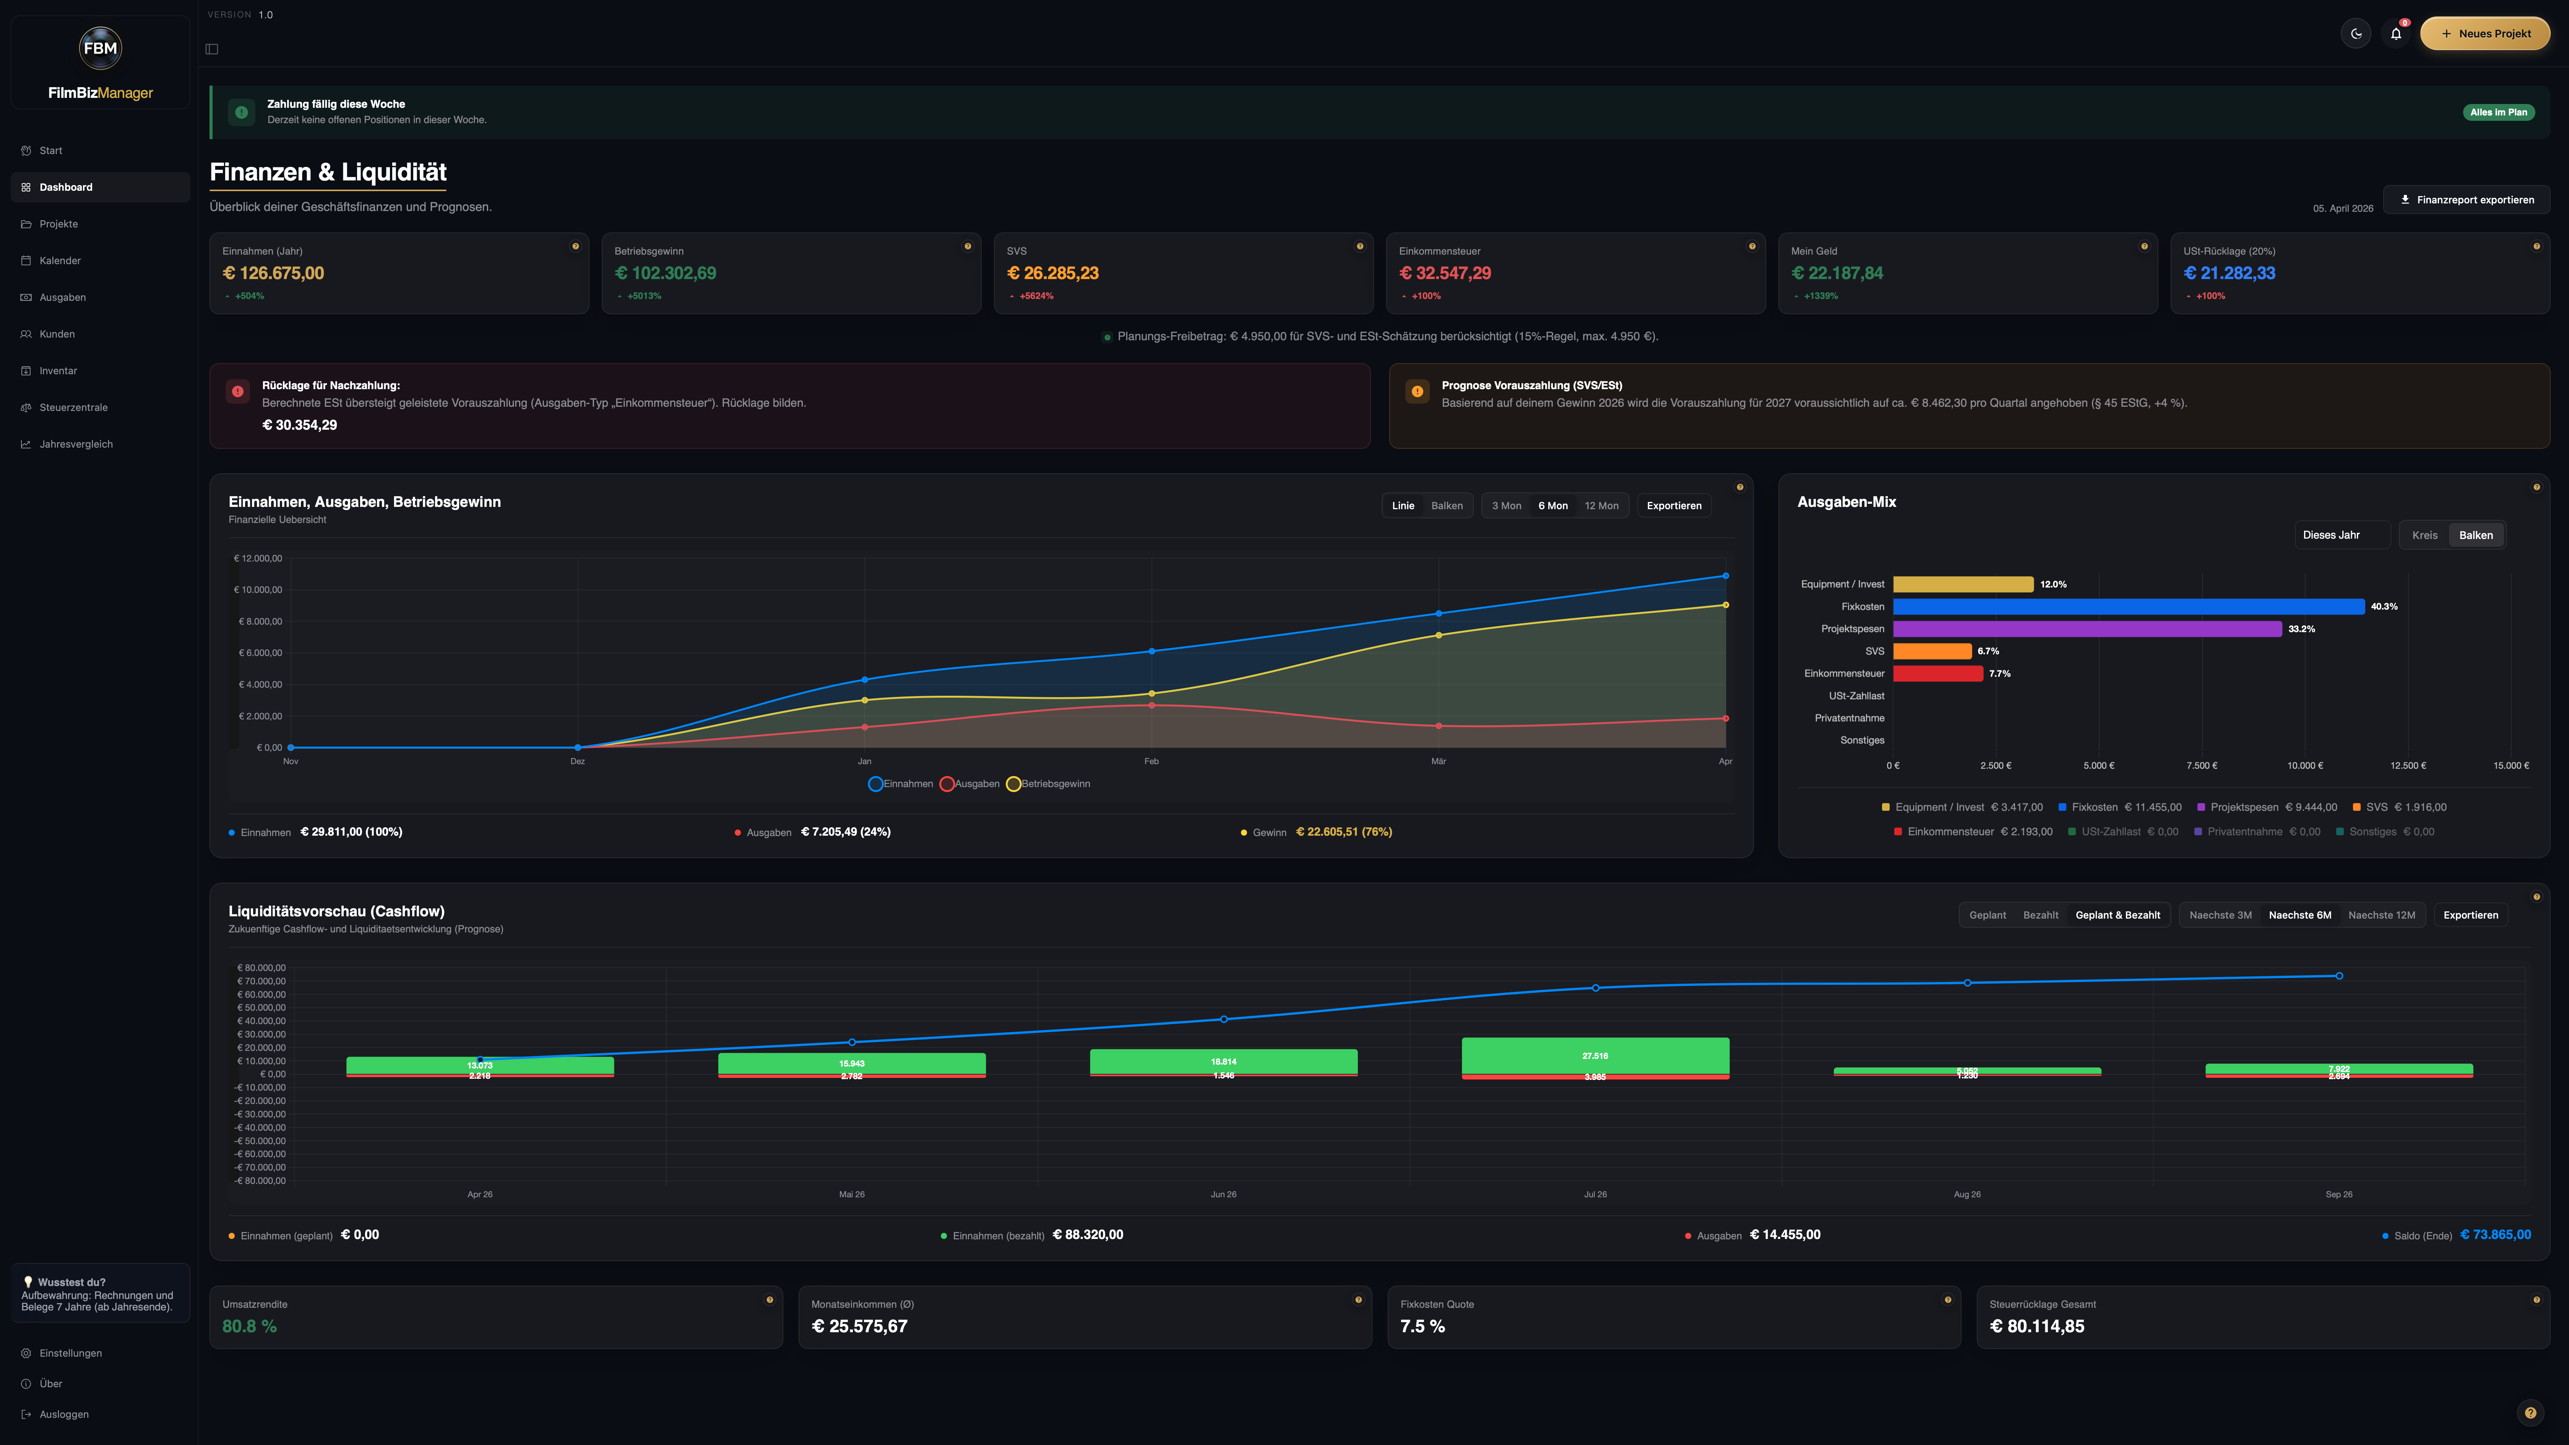Image resolution: width=2569 pixels, height=1445 pixels.
Task: Click the Inventar sidebar icon
Action: pyautogui.click(x=26, y=371)
